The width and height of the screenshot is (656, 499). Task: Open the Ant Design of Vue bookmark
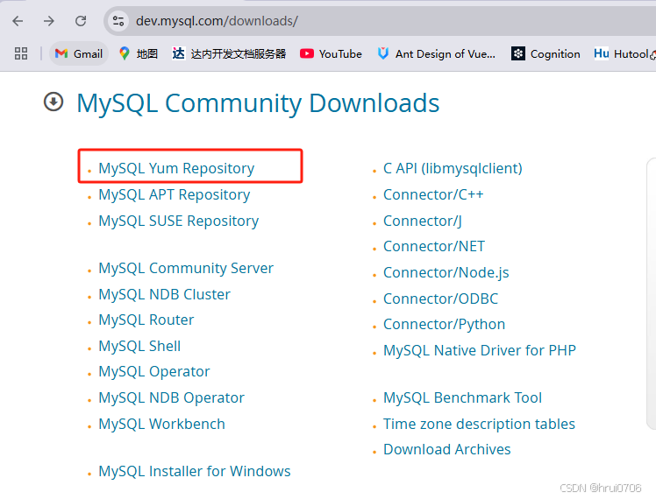pos(437,54)
